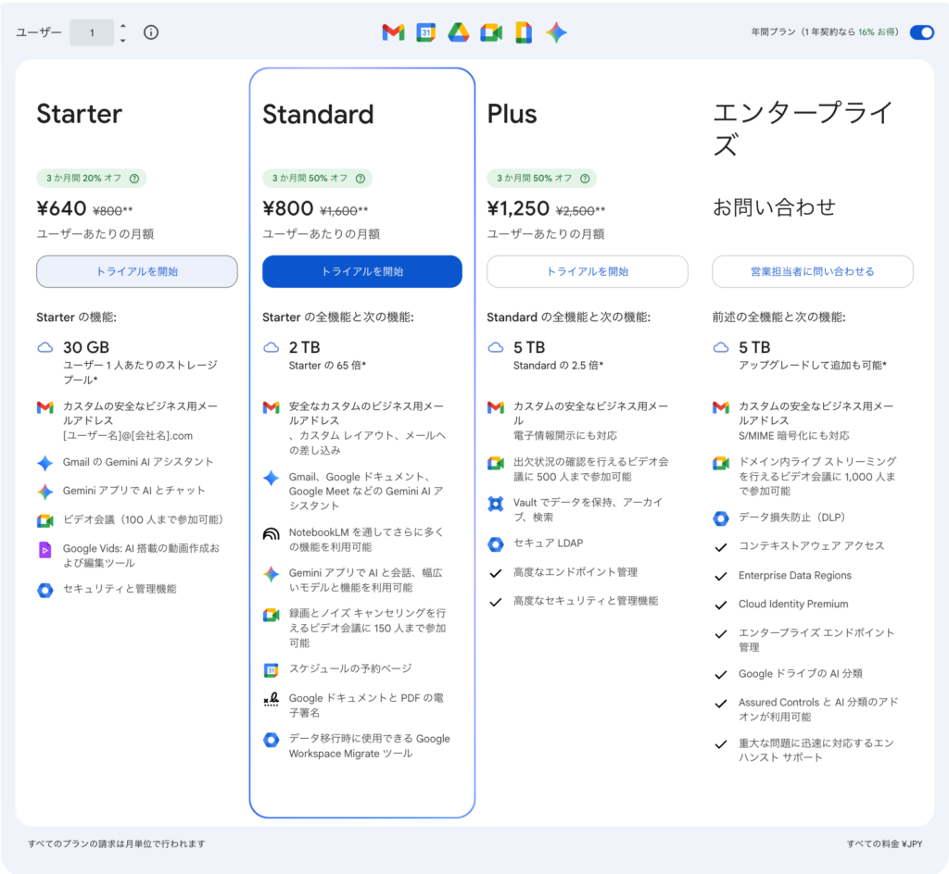Open the Google Calendar icon in the header
The height and width of the screenshot is (874, 949).
pyautogui.click(x=425, y=32)
